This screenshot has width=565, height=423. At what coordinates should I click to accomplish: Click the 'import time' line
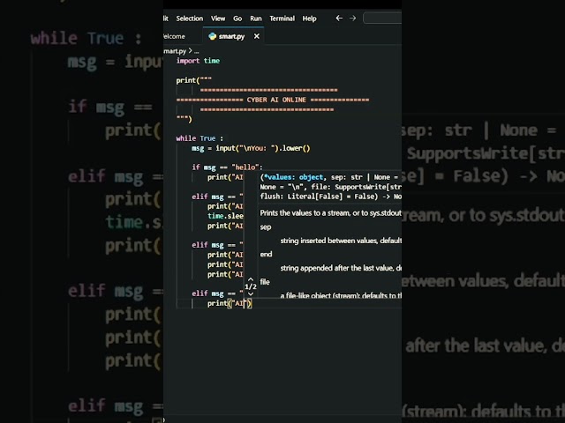coord(198,61)
